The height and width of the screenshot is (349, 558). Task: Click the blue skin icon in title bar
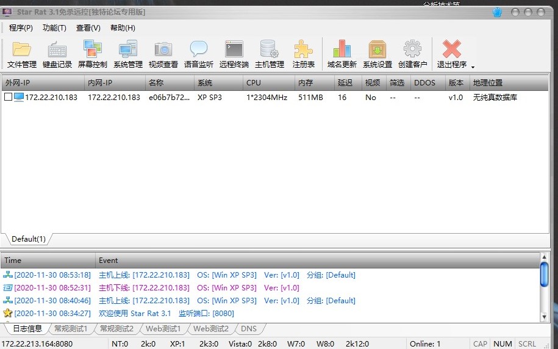(x=497, y=12)
